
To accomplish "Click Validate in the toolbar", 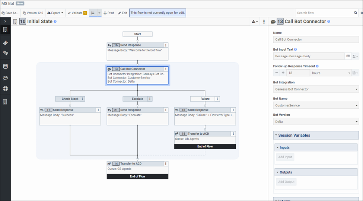I will [77, 13].
